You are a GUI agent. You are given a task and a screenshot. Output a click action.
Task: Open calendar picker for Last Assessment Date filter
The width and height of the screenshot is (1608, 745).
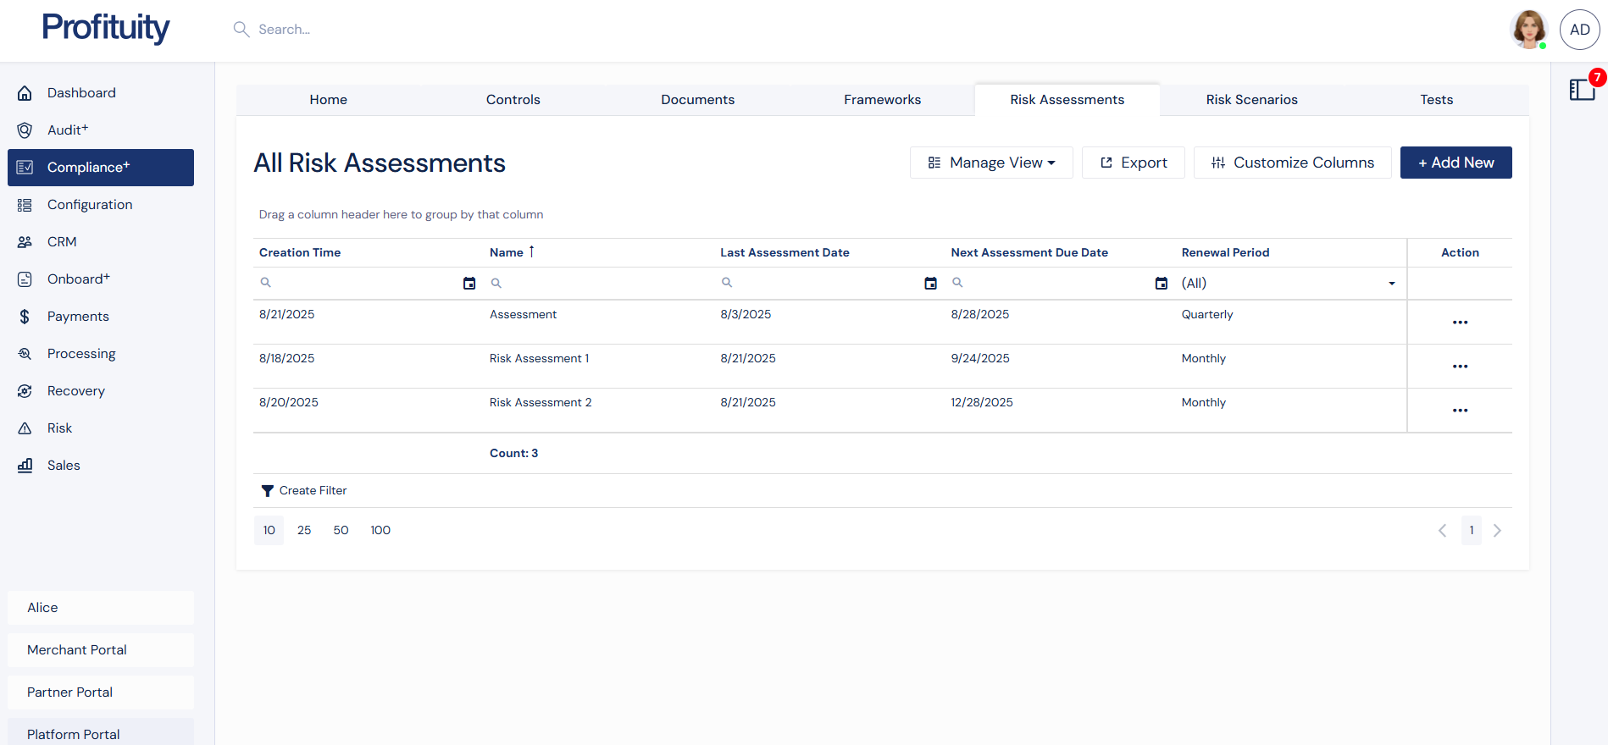click(930, 284)
